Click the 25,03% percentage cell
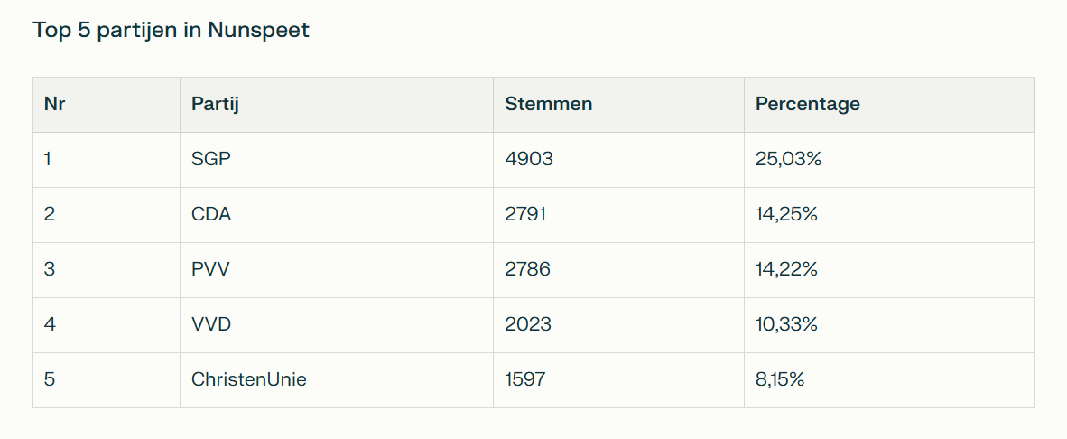Screen dimensions: 1067x439 [788, 159]
